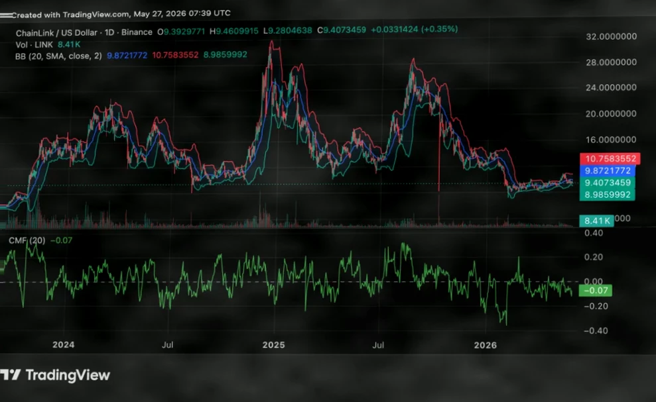Click the open value O9.3929771
This screenshot has width=656, height=402.
181,32
